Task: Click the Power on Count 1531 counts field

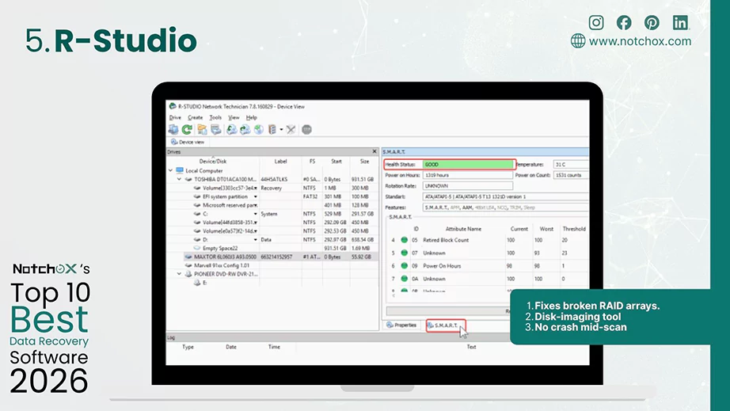Action: (x=571, y=175)
